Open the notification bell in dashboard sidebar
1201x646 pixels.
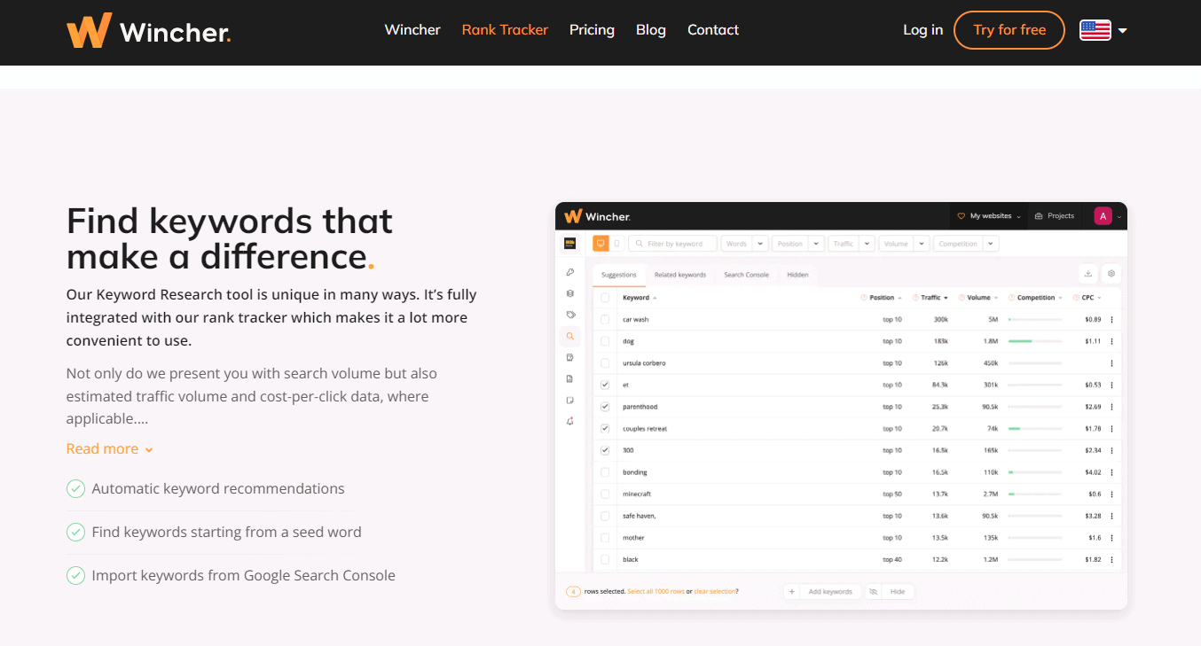pyautogui.click(x=570, y=421)
